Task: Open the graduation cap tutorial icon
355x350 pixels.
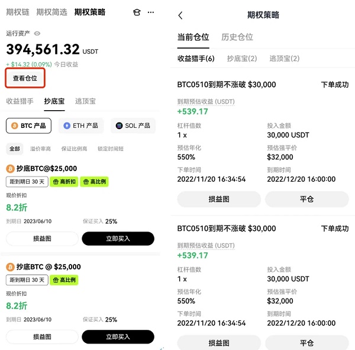Action: [x=137, y=12]
